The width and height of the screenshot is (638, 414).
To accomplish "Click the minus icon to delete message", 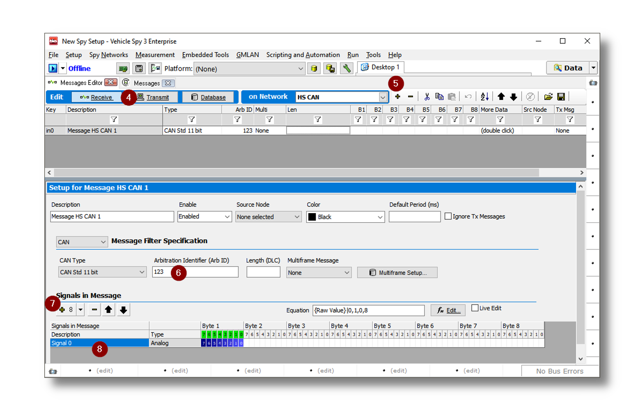I will [410, 97].
